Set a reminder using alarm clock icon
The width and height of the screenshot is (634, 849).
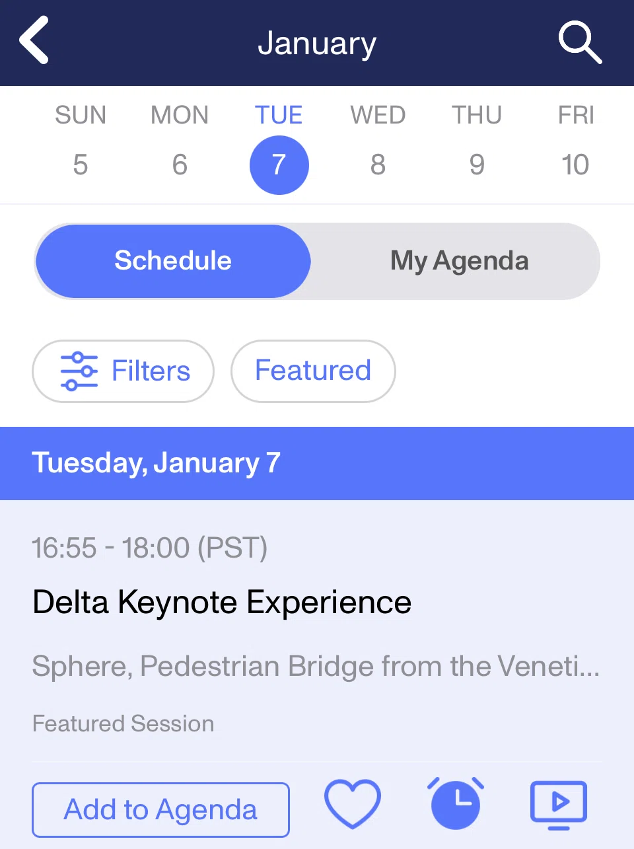click(x=456, y=803)
